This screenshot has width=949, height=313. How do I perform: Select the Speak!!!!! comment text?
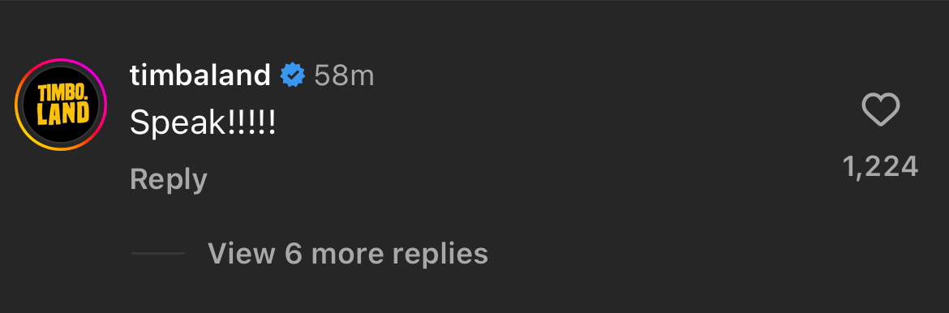203,123
